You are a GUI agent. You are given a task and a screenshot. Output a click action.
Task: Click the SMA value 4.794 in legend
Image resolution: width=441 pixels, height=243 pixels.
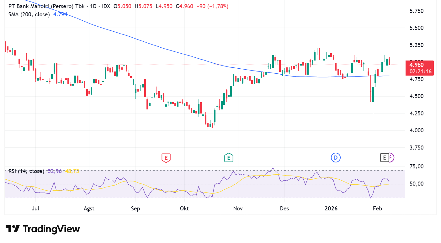point(60,14)
